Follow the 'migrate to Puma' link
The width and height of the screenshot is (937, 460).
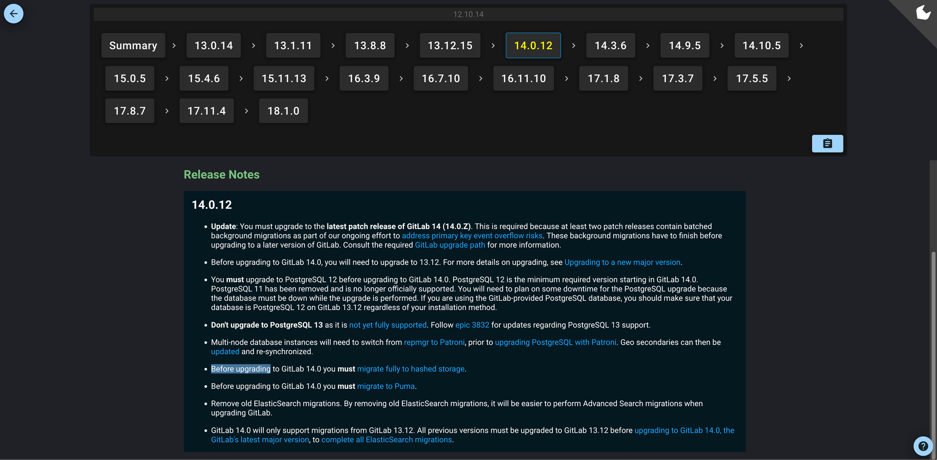tap(386, 386)
